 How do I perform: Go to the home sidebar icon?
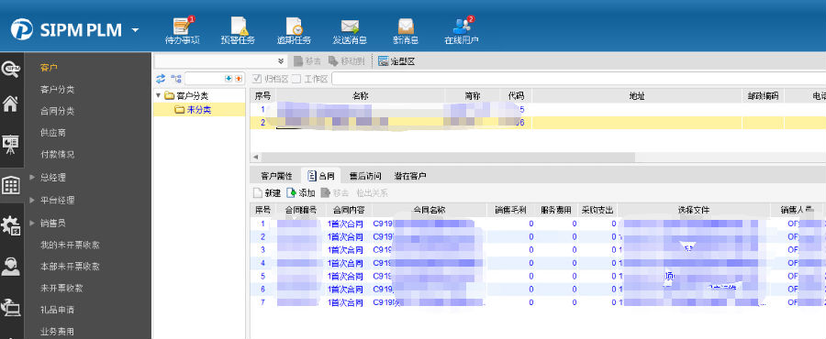click(11, 104)
